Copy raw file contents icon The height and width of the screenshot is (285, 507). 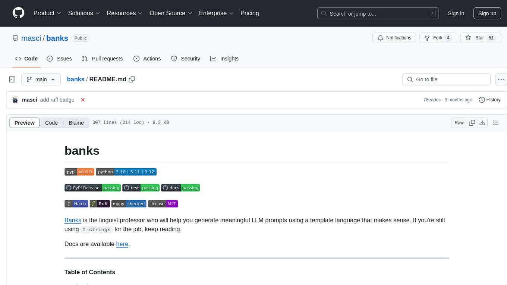(x=472, y=123)
